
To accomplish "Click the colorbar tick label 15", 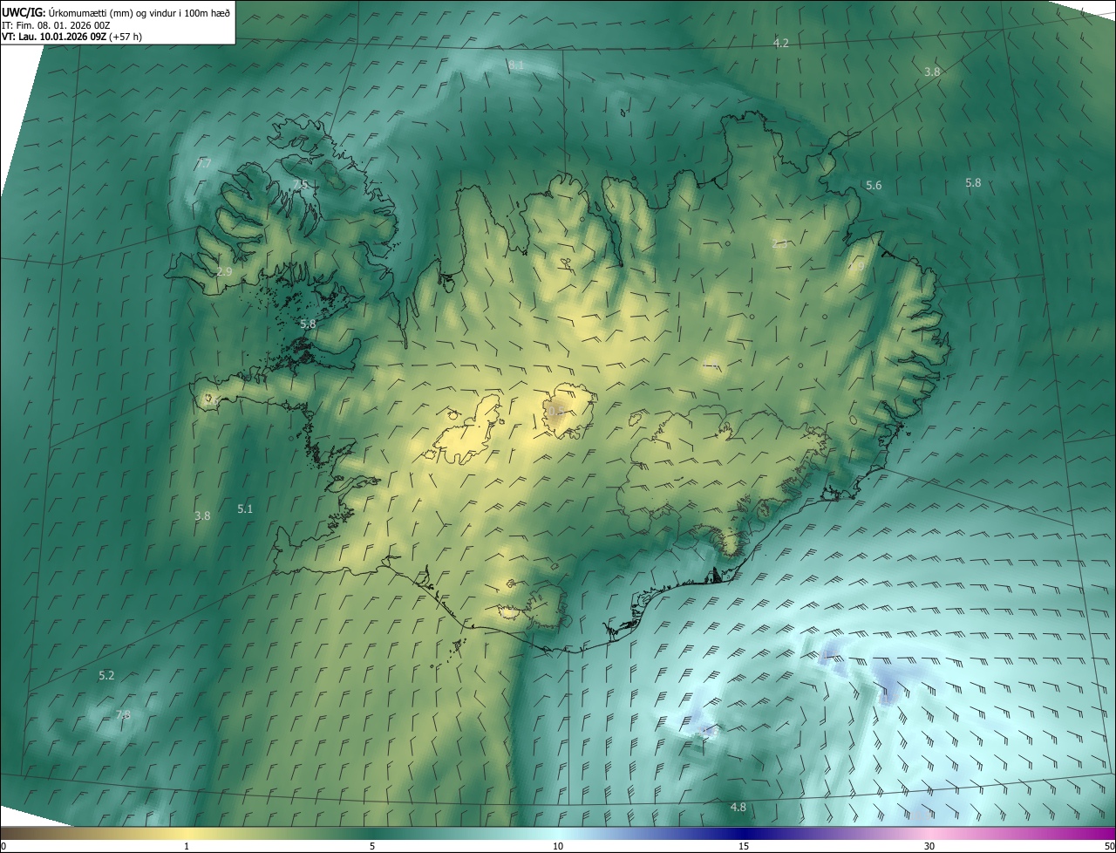I will [744, 846].
